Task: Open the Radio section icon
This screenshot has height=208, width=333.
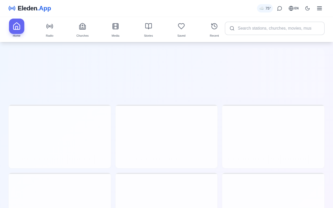Action: 50,26
